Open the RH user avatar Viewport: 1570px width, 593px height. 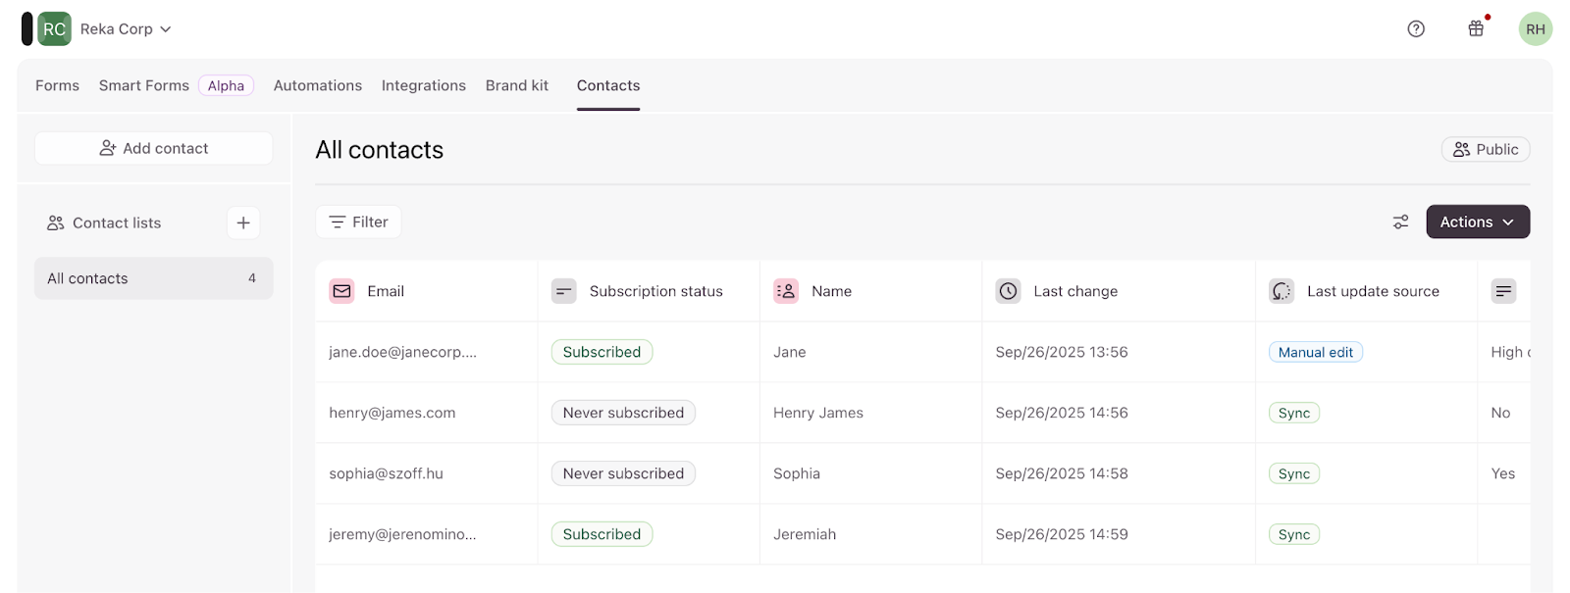(1535, 29)
